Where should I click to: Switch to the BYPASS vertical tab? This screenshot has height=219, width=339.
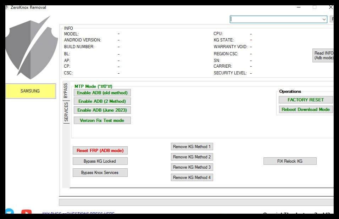pyautogui.click(x=66, y=90)
